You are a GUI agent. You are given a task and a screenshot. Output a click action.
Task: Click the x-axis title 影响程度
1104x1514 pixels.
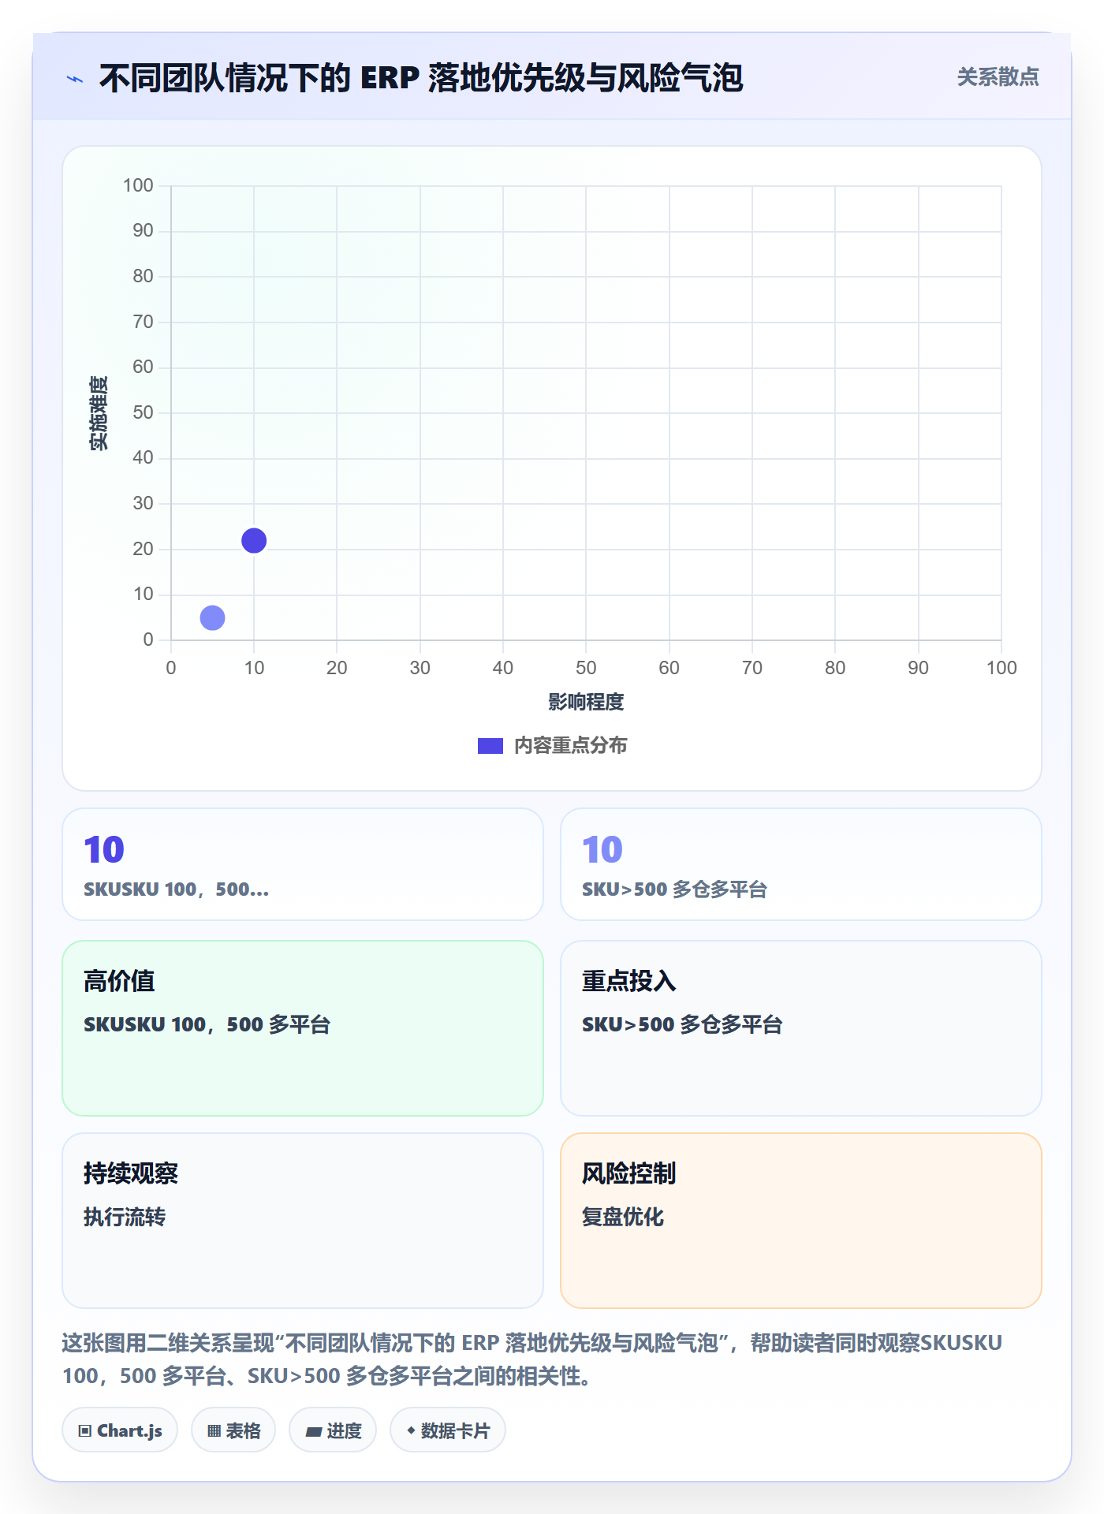pos(586,702)
